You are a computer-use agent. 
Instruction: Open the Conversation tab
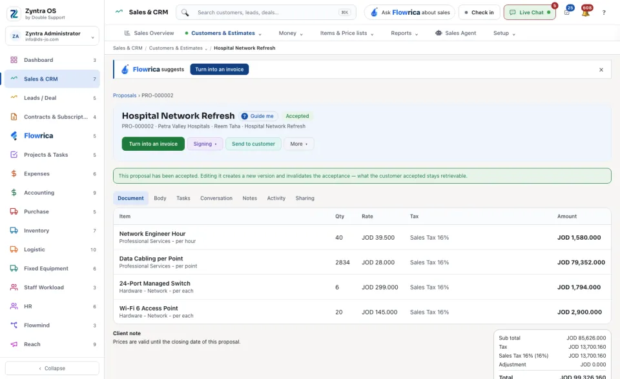click(x=216, y=198)
